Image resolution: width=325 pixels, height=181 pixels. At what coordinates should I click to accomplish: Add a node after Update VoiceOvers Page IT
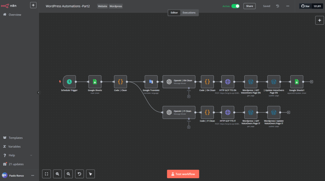coord(288,112)
